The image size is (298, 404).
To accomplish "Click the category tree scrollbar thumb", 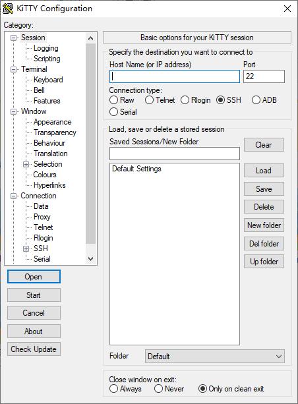I will (x=90, y=144).
